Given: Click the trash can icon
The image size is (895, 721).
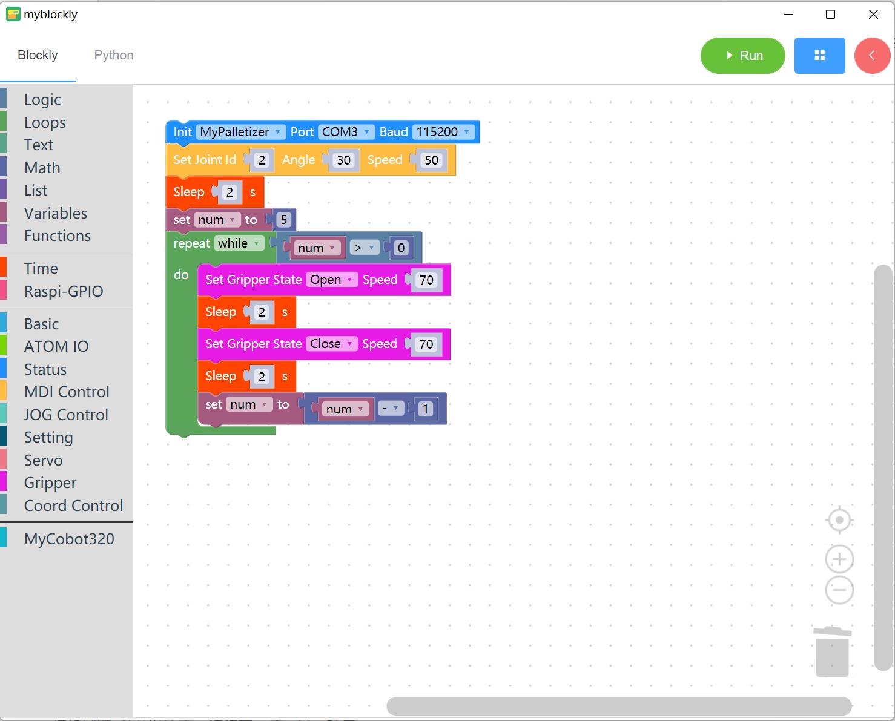Looking at the screenshot, I should (x=832, y=651).
